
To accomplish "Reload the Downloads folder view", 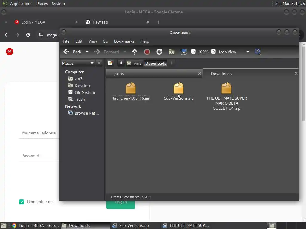I will coord(159,52).
